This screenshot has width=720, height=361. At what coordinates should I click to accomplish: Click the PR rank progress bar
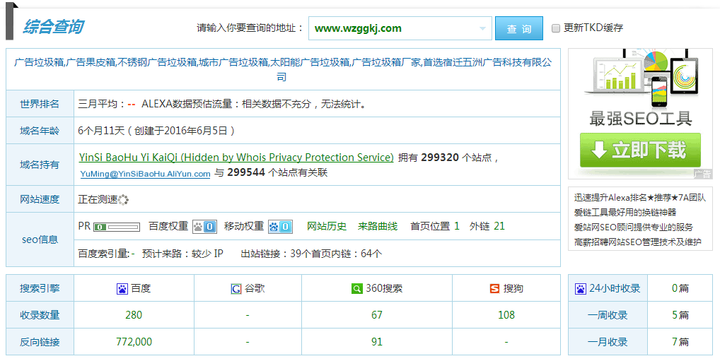(117, 227)
